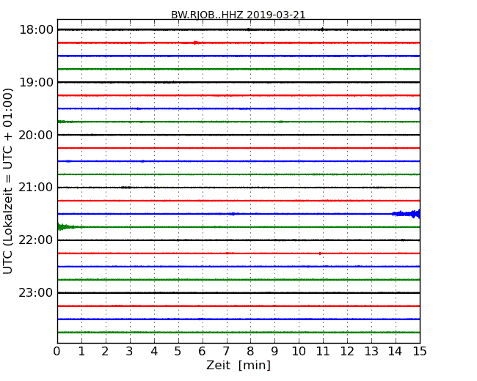Image resolution: width=477 pixels, height=381 pixels.
Task: Click x-axis tick label 11
Action: 323,352
